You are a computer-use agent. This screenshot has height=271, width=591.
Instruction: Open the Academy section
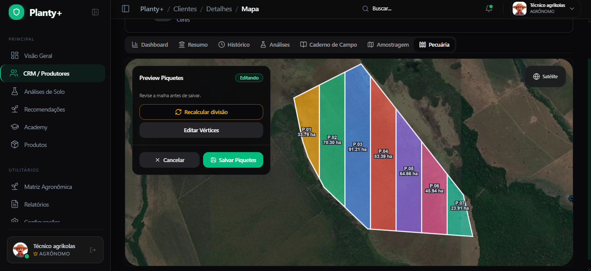point(36,127)
